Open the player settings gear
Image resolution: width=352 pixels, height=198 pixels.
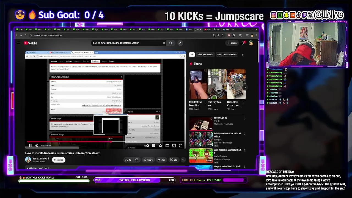click(x=160, y=145)
